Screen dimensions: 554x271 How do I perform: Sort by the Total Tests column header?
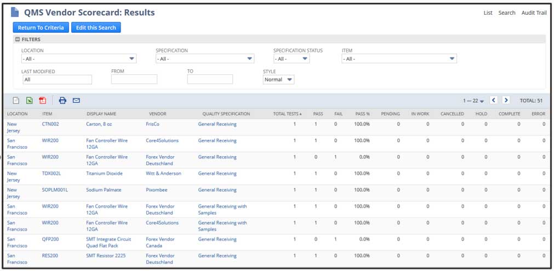click(x=287, y=114)
